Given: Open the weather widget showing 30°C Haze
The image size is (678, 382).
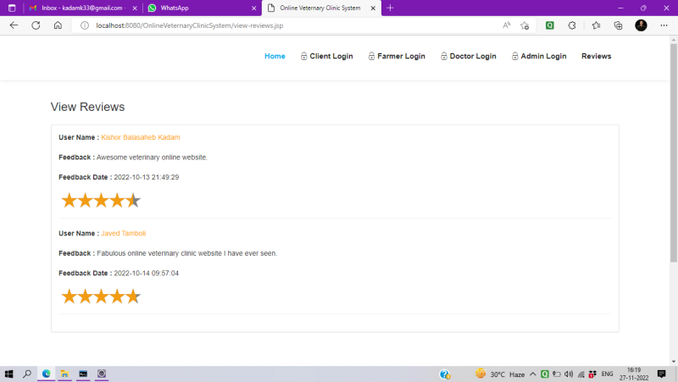Looking at the screenshot, I should (x=499, y=374).
